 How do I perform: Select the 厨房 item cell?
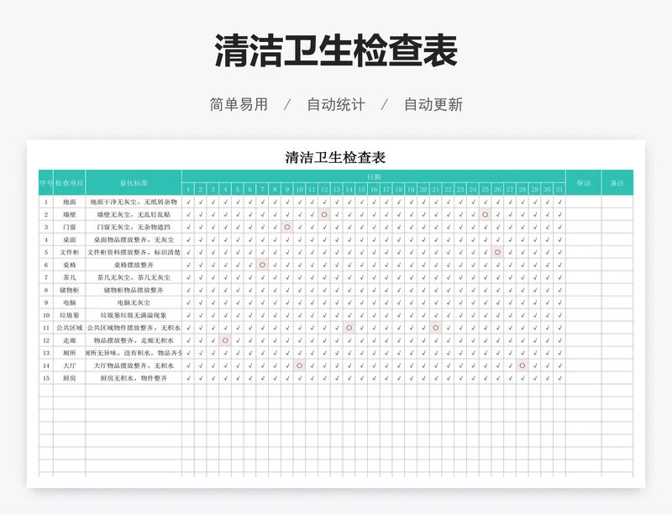click(70, 378)
